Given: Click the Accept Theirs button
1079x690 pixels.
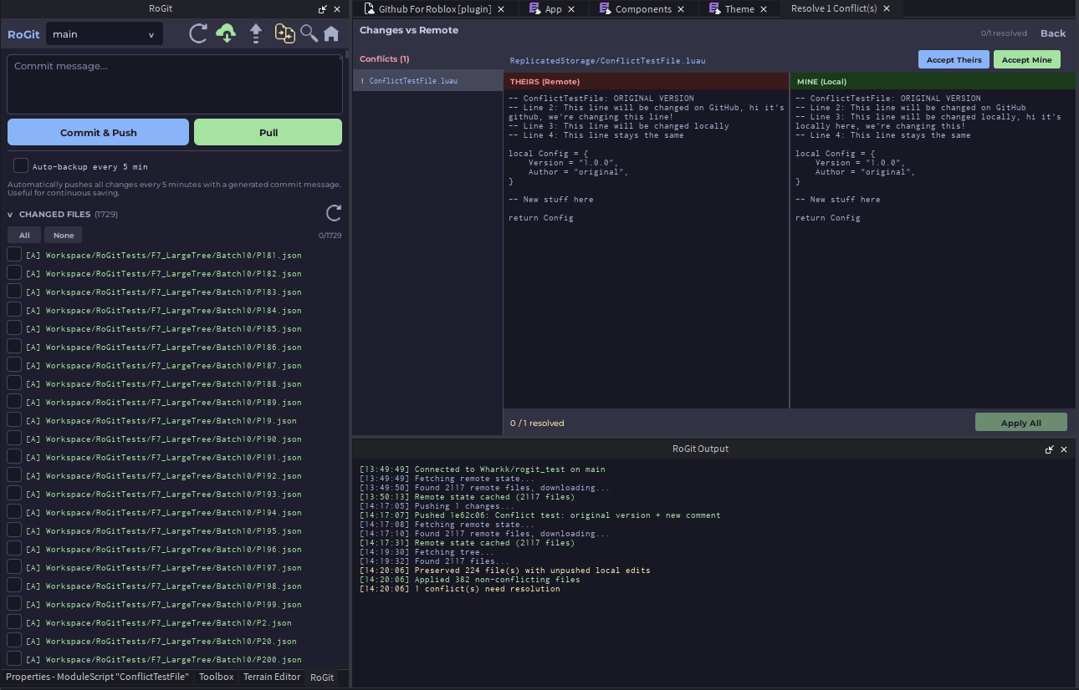Looking at the screenshot, I should pos(954,60).
